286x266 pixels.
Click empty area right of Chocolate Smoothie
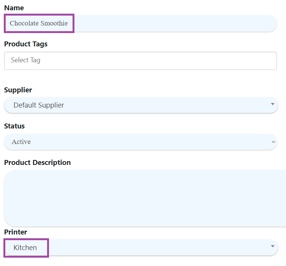175,23
